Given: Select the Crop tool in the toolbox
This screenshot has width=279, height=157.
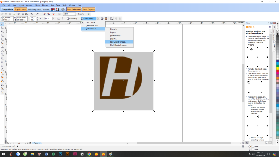Looking at the screenshot, I should tap(2, 32).
